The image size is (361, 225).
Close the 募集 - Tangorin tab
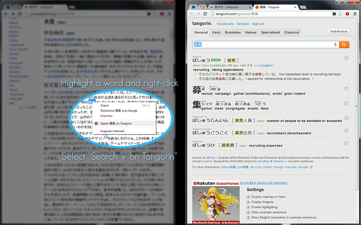295,7
